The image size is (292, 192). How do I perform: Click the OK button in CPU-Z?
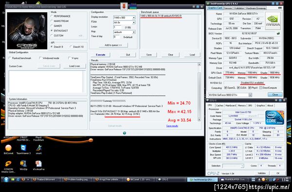point(278,173)
